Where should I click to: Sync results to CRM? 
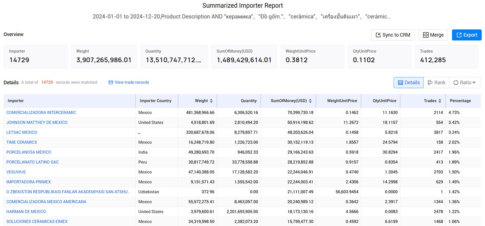tap(393, 35)
